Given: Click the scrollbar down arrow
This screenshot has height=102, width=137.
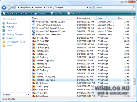Looking at the screenshot, I should pyautogui.click(x=134, y=95).
